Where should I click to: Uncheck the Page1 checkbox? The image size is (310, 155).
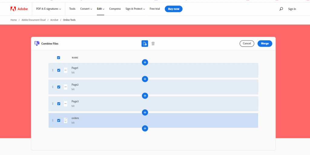(59, 70)
